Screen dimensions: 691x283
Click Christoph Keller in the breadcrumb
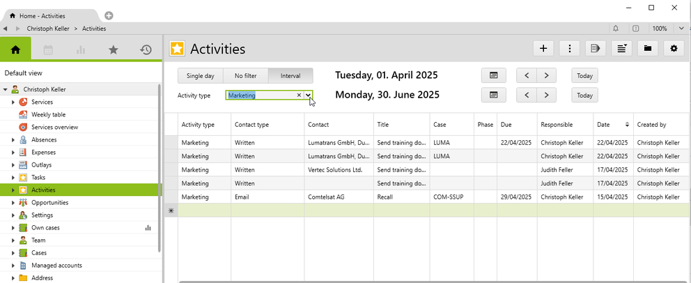pyautogui.click(x=48, y=28)
